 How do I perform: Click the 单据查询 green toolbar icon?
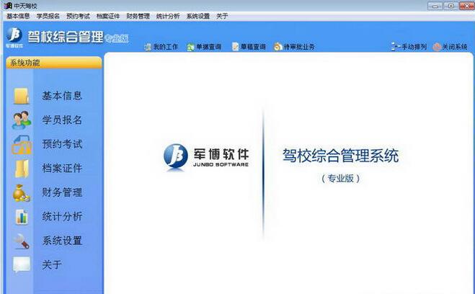190,47
